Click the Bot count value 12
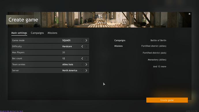This screenshot has height=112, width=199. coord(63,58)
